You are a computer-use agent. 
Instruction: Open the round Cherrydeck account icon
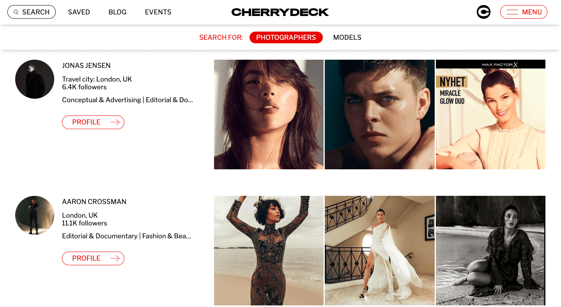pyautogui.click(x=483, y=12)
